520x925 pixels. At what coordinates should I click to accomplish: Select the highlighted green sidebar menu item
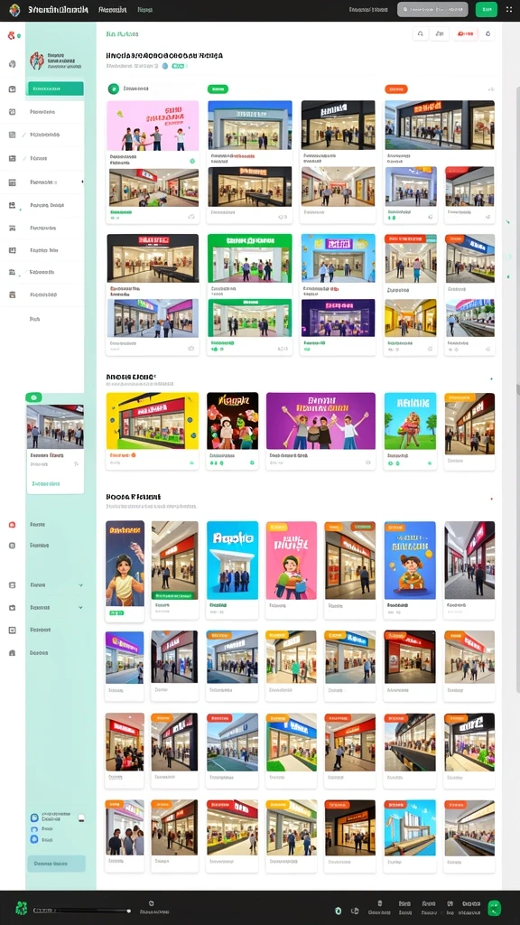point(55,89)
